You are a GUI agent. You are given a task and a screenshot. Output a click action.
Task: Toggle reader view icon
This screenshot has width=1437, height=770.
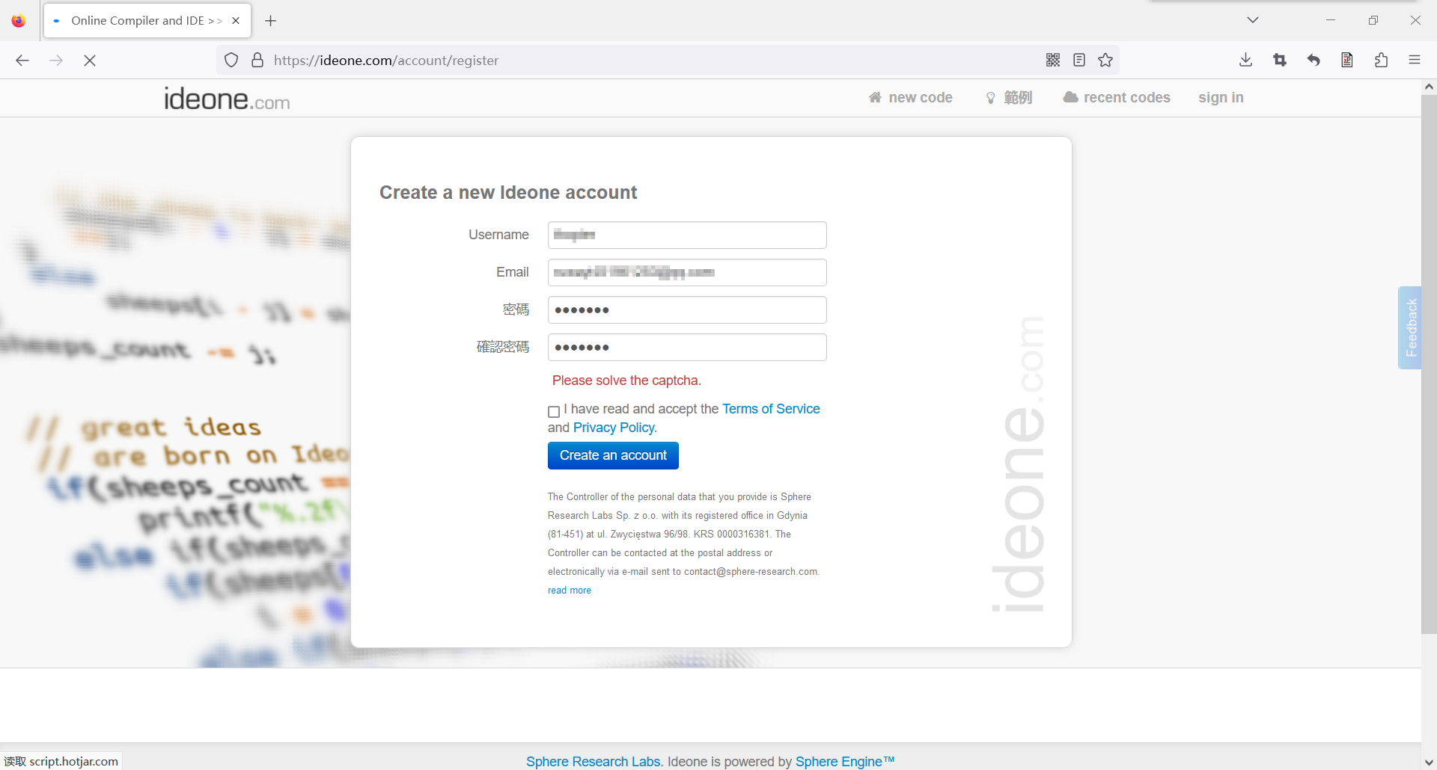(x=1079, y=61)
